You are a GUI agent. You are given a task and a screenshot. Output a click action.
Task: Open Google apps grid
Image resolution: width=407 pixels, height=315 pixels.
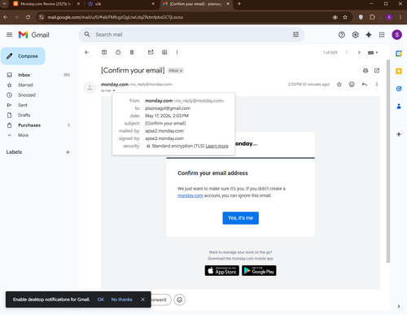pyautogui.click(x=382, y=35)
